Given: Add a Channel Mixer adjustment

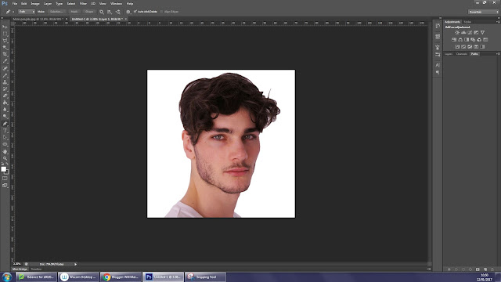Looking at the screenshot, I should point(479,40).
